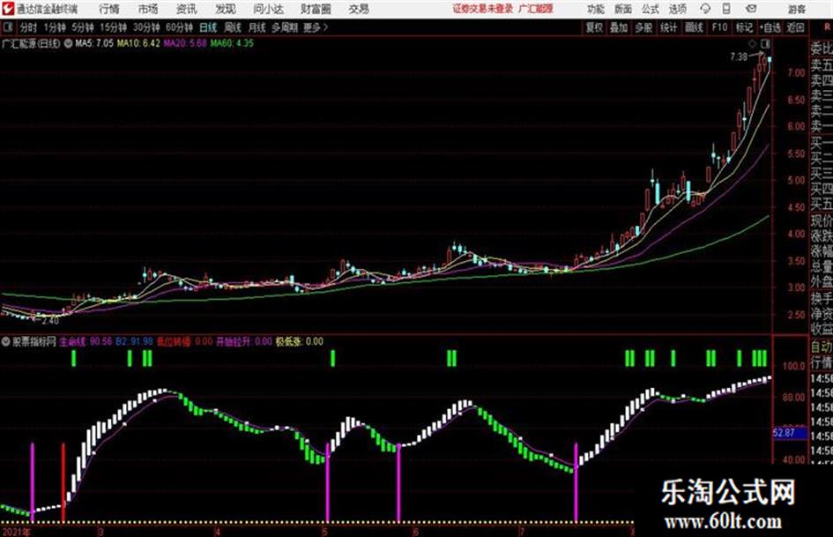Open the 选项 options menu
833x537 pixels.
[x=678, y=9]
